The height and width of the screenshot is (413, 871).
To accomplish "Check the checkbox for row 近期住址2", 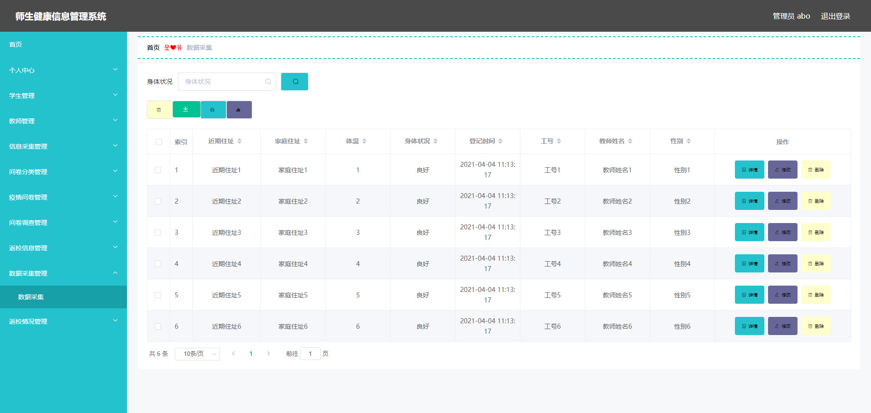I will click(158, 201).
